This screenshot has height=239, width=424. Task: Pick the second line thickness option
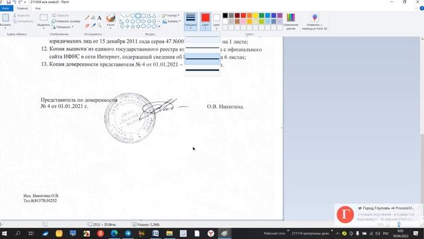pos(202,48)
